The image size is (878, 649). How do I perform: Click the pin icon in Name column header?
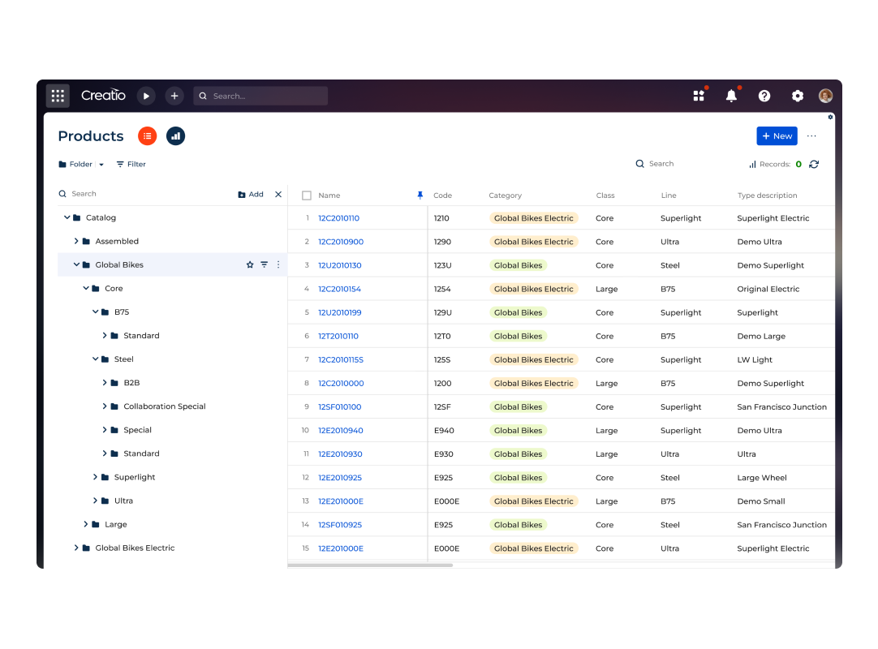click(420, 195)
